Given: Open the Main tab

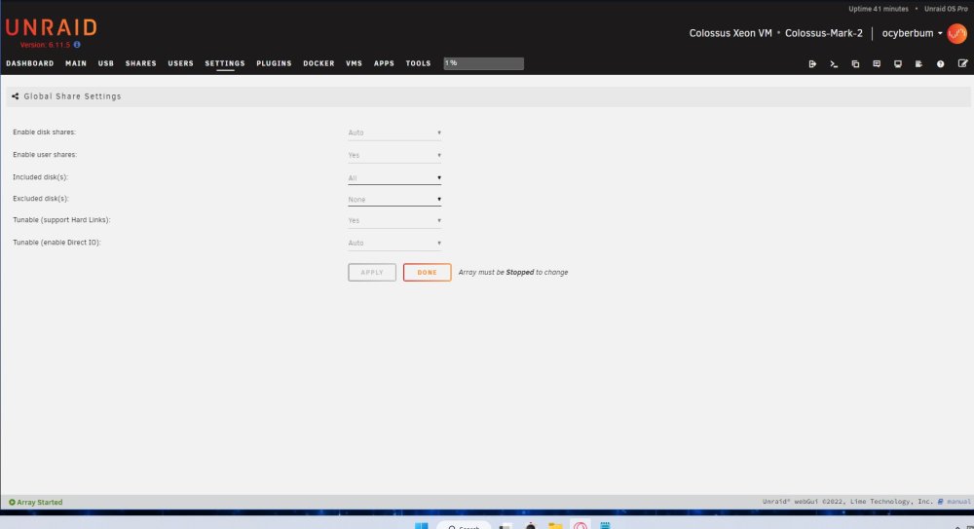Looking at the screenshot, I should point(76,63).
